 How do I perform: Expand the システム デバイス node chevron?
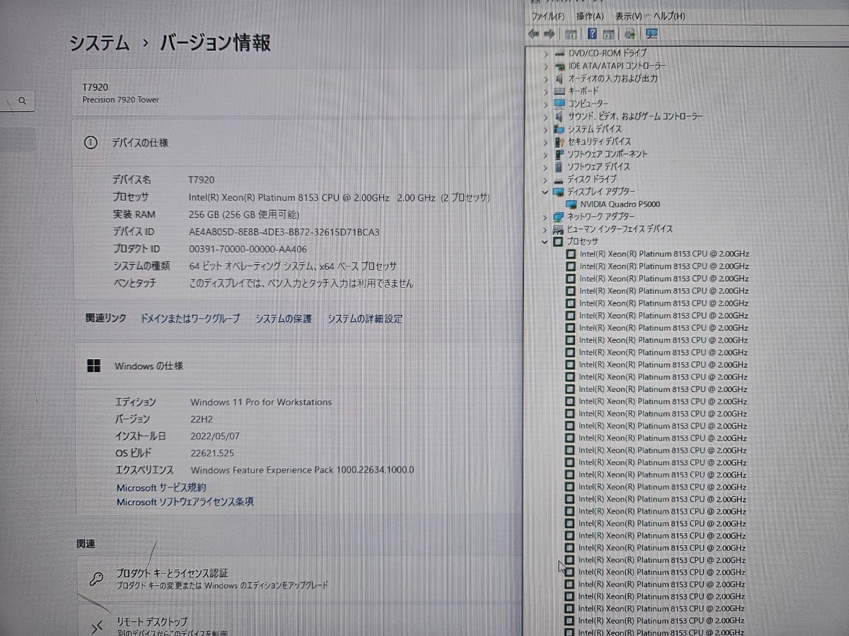tap(546, 130)
